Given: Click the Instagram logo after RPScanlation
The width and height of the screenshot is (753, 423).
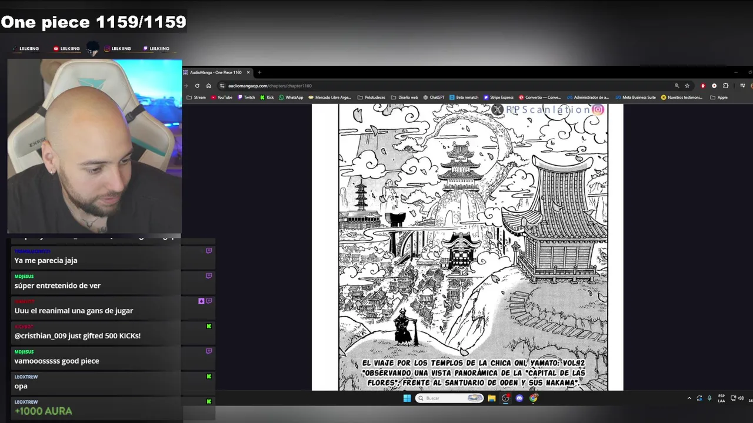Looking at the screenshot, I should 598,109.
